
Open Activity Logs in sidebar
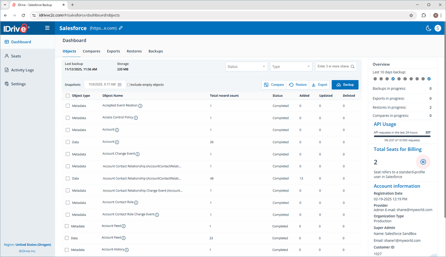tap(27, 70)
